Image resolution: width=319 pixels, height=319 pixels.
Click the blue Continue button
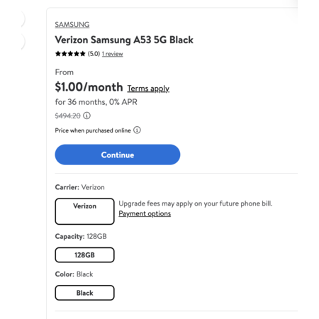[x=118, y=155]
